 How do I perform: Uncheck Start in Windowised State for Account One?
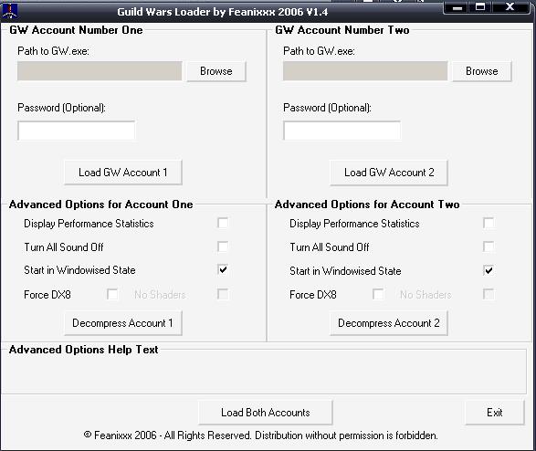pos(223,270)
